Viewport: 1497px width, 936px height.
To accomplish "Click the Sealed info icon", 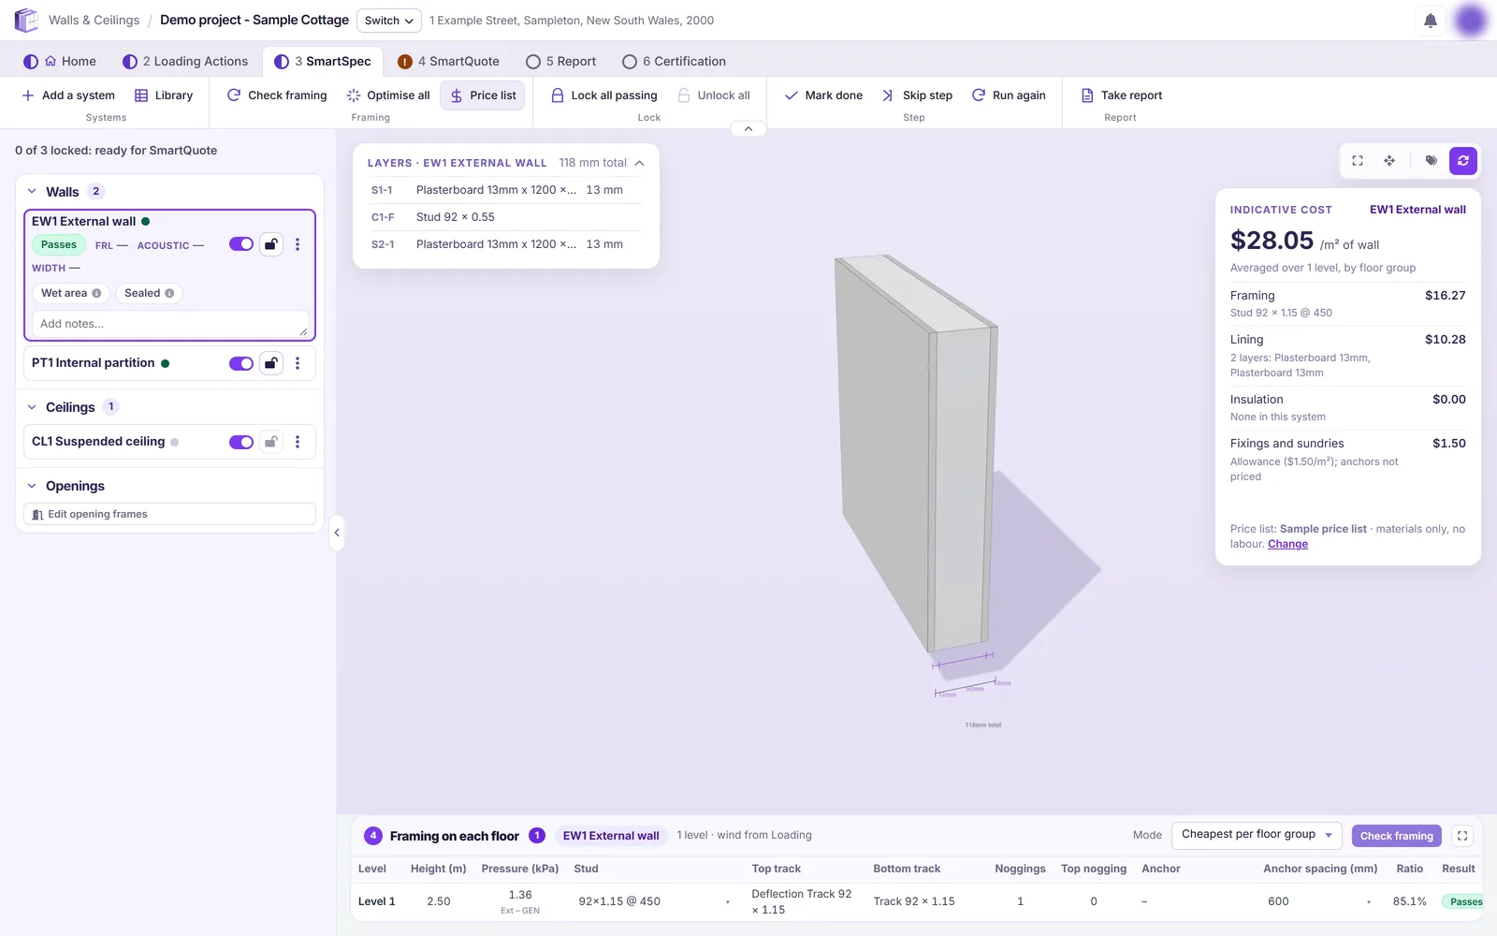I will pyautogui.click(x=169, y=294).
